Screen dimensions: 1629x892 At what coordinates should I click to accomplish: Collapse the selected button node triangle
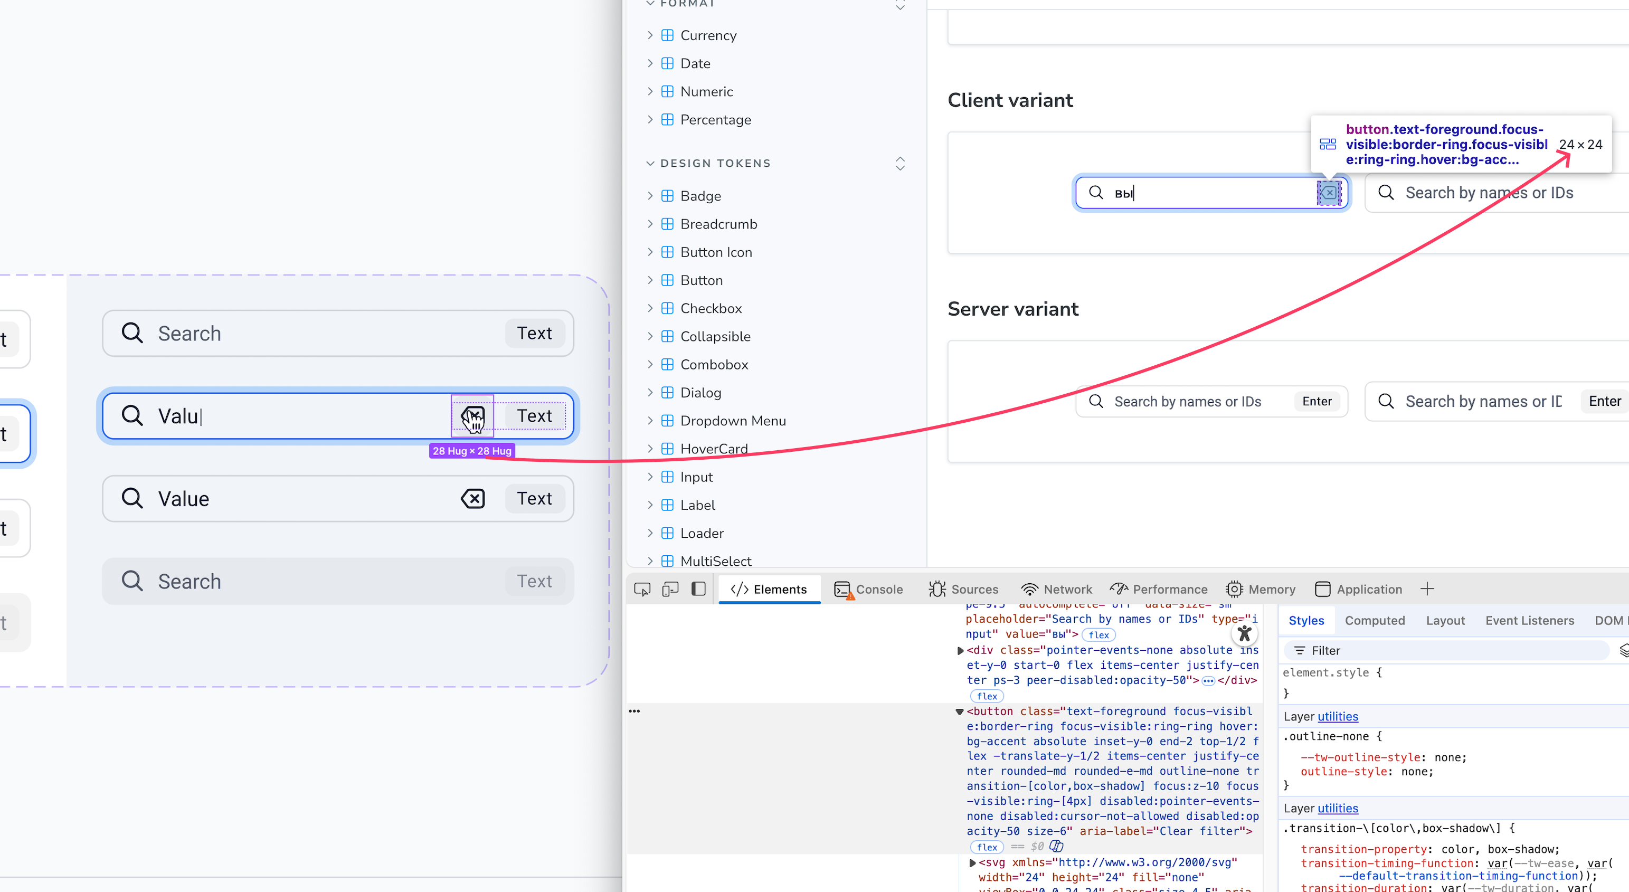tap(960, 712)
